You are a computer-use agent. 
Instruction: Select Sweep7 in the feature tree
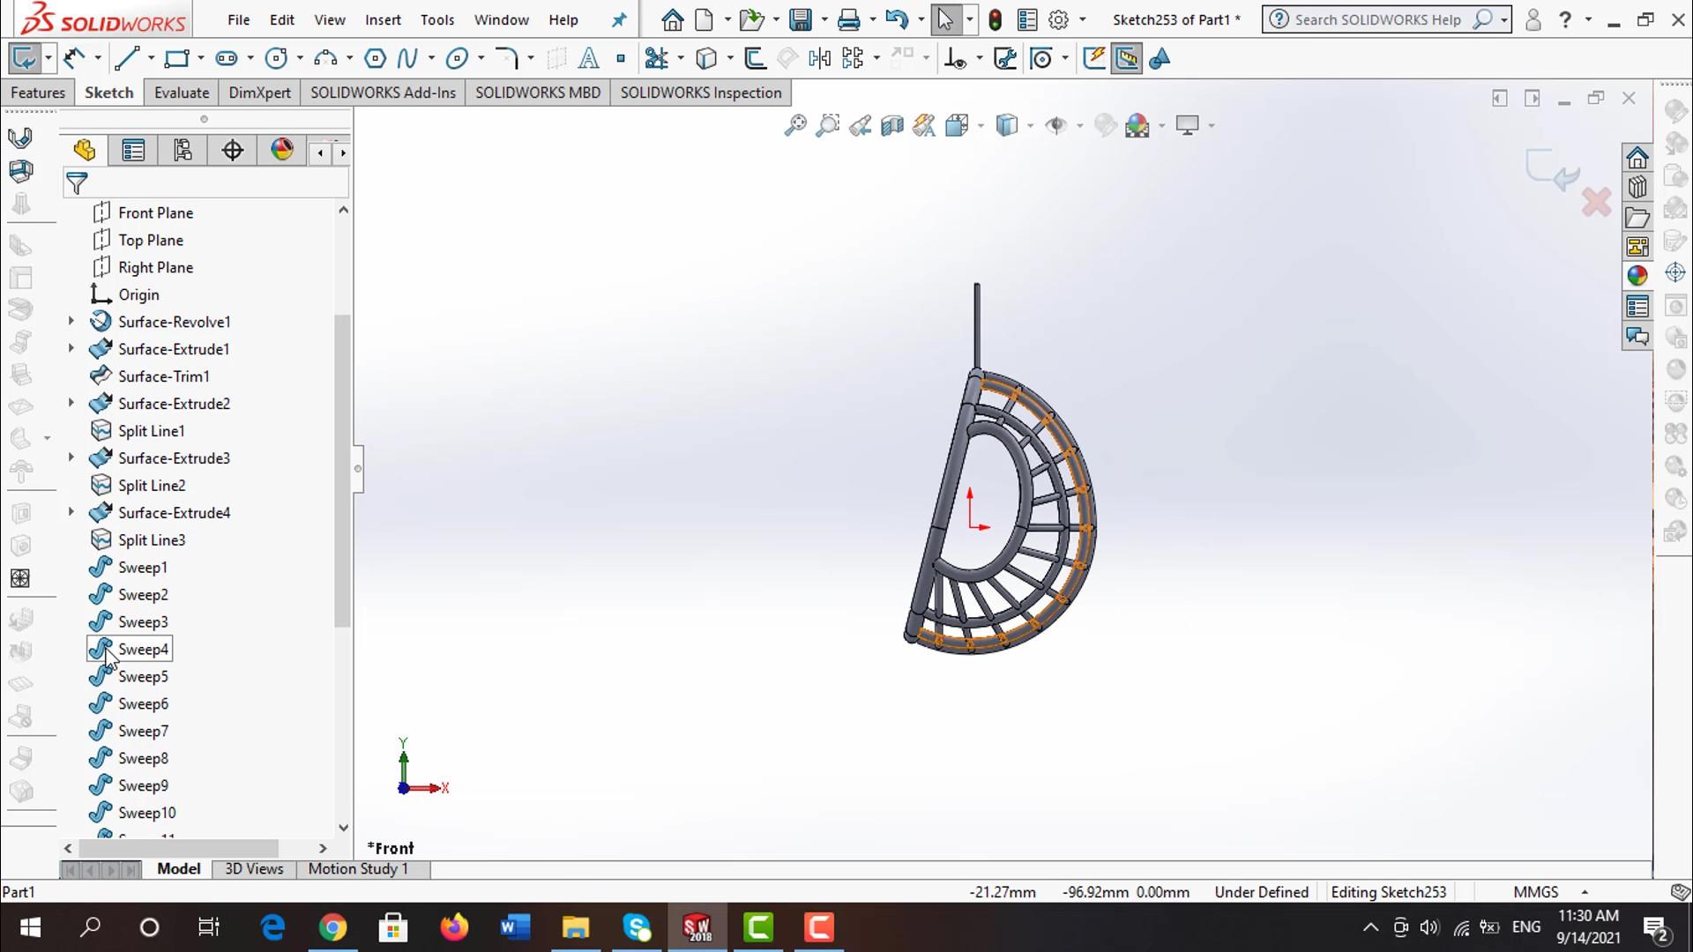(143, 732)
